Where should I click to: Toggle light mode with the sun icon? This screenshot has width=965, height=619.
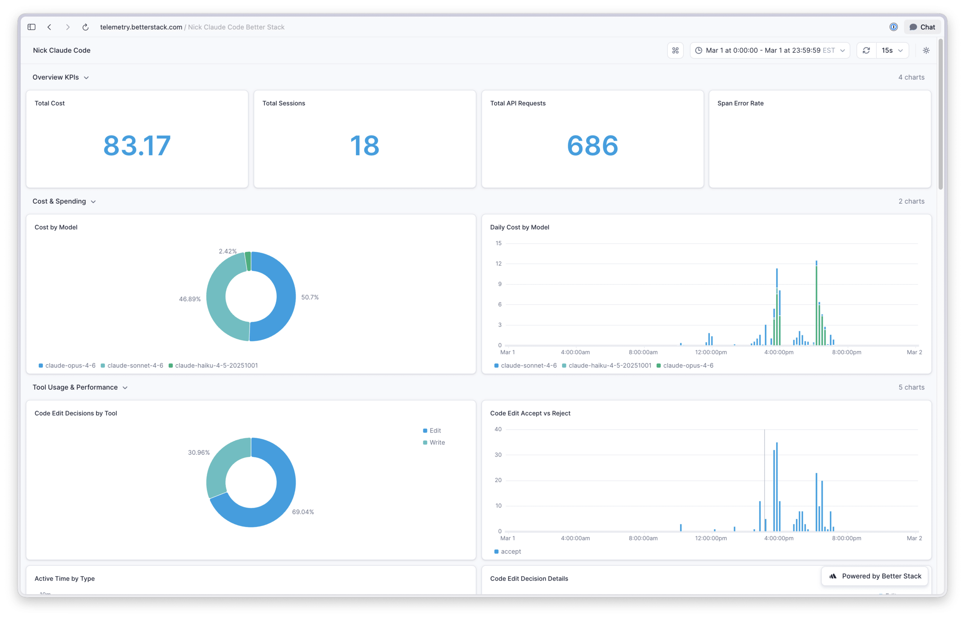pyautogui.click(x=926, y=50)
